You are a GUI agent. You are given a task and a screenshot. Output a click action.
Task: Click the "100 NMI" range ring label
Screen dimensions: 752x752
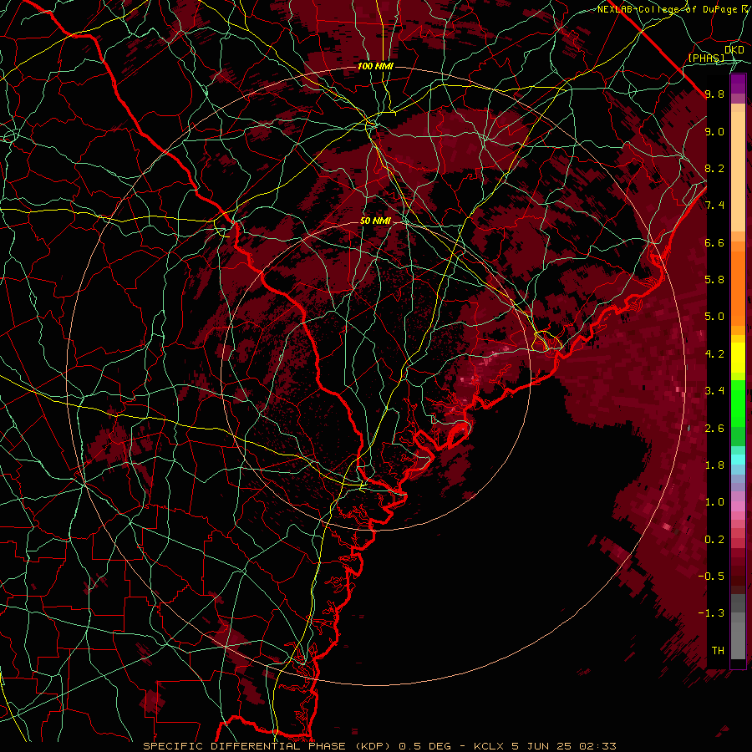point(375,66)
